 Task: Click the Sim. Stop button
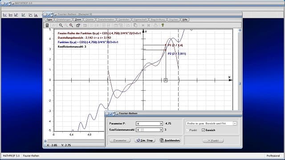(x=145, y=140)
